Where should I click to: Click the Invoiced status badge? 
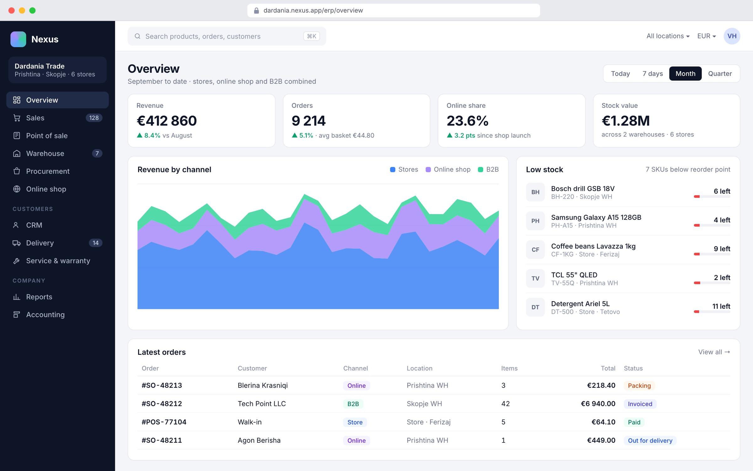640,404
